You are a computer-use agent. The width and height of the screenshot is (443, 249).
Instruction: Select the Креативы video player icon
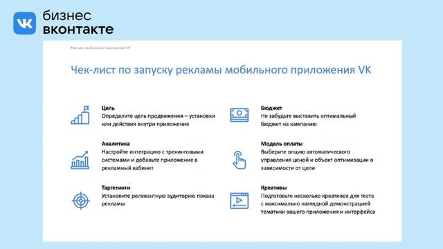(x=239, y=201)
